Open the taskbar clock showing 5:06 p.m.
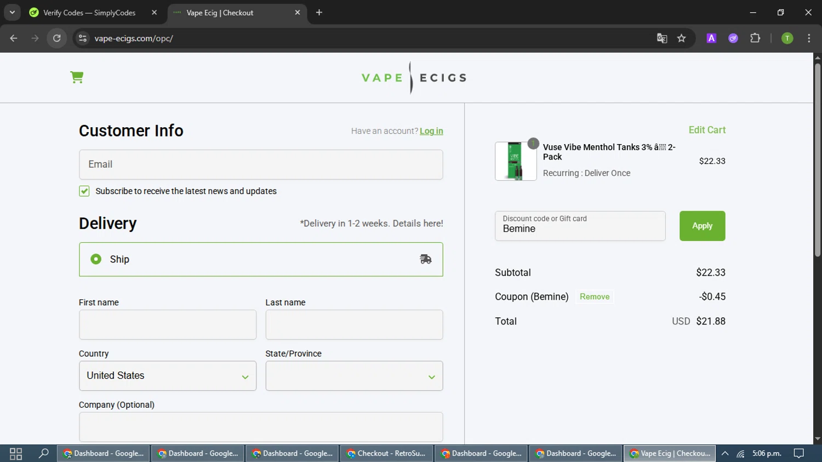822x462 pixels. (x=767, y=454)
